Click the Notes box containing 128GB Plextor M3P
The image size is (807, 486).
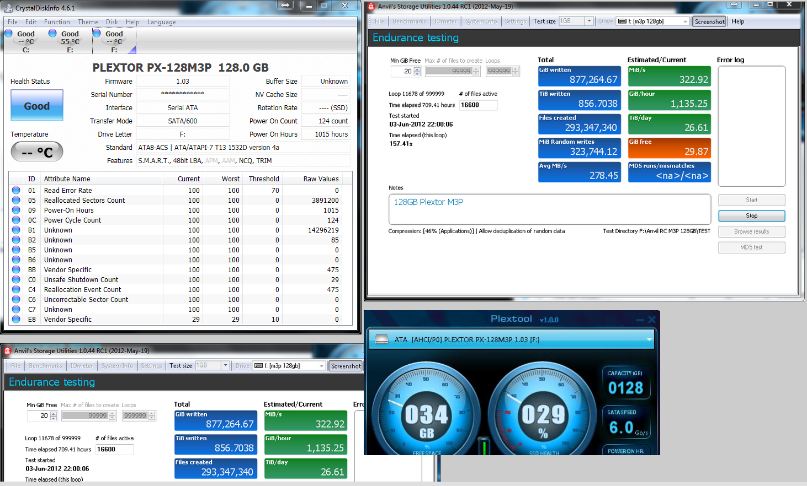point(550,209)
